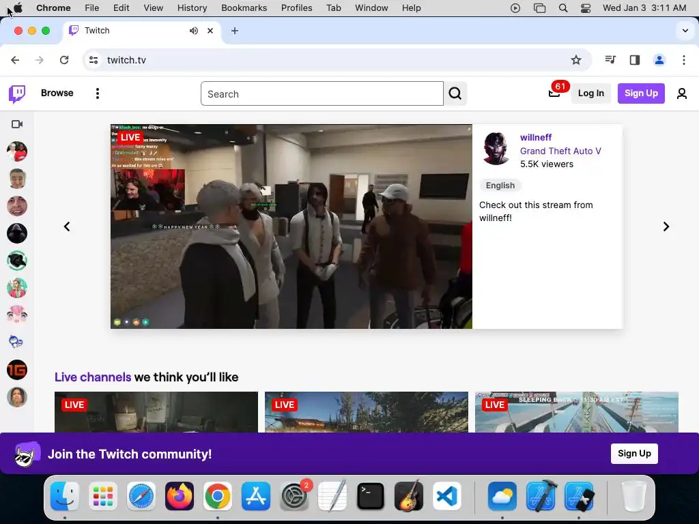Show previous featured stream with left chevron
The height and width of the screenshot is (524, 699).
coord(67,227)
